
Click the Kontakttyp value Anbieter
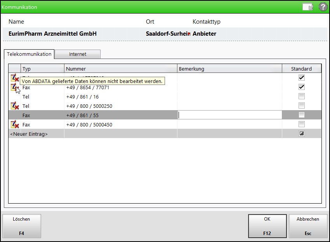[x=204, y=34]
